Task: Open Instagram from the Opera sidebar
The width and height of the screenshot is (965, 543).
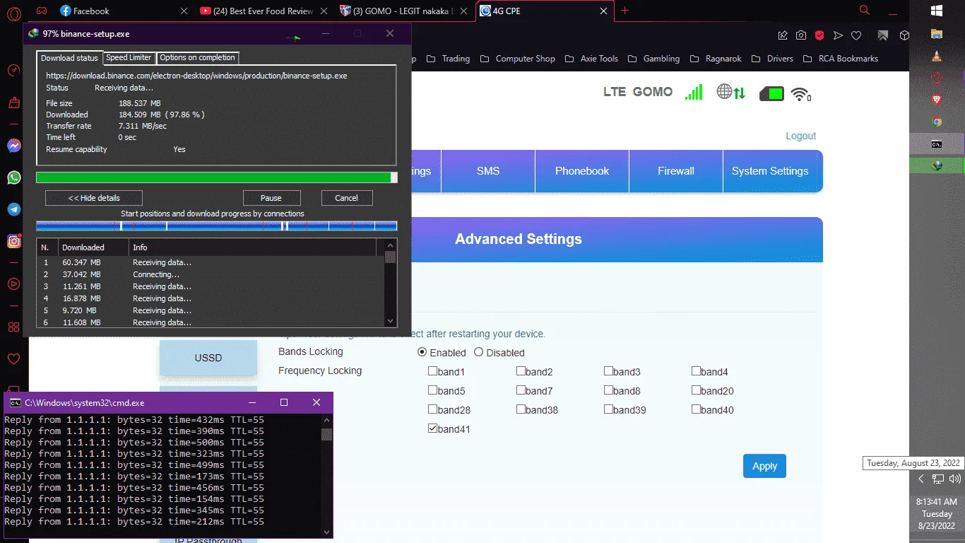Action: tap(13, 241)
